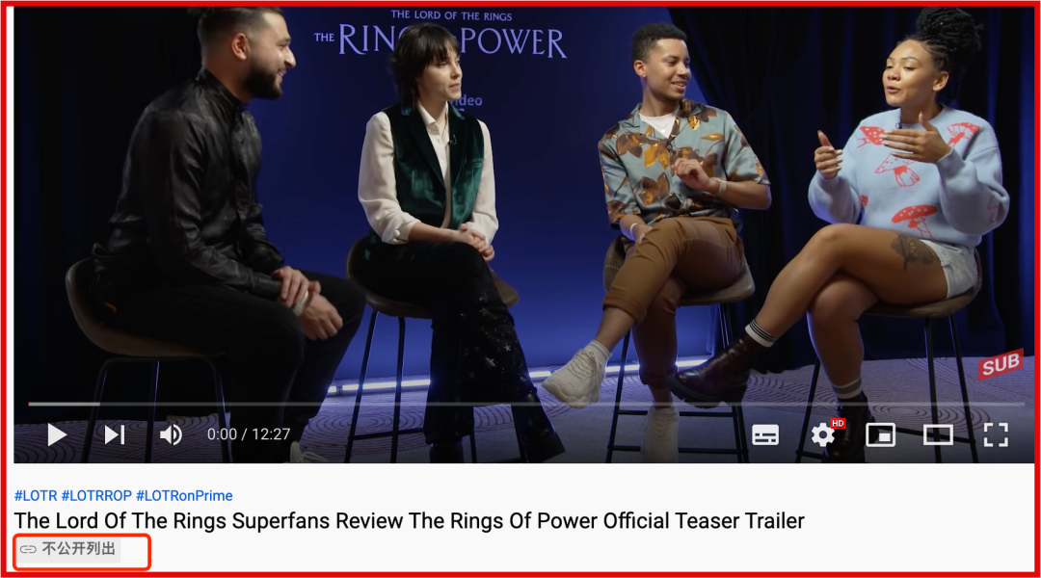Mute the video using the speaker icon
Viewport: 1041px width, 578px height.
172,434
